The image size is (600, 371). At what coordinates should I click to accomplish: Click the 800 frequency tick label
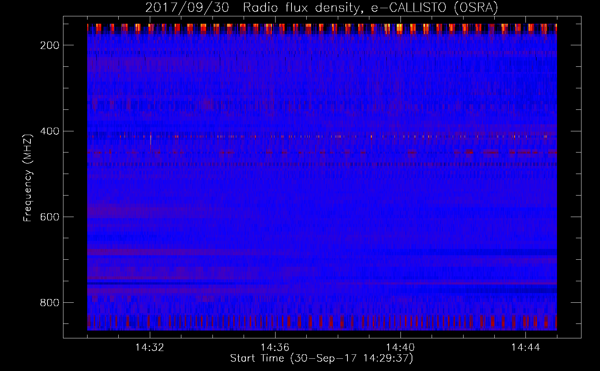[49, 303]
